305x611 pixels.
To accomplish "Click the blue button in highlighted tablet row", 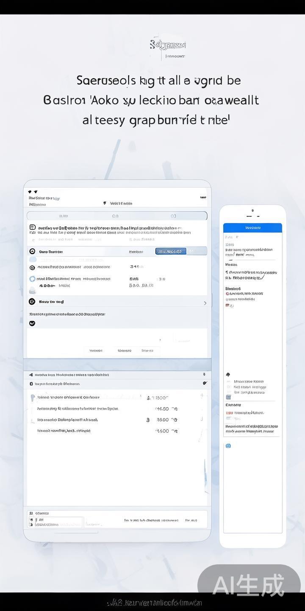I will click(x=171, y=252).
